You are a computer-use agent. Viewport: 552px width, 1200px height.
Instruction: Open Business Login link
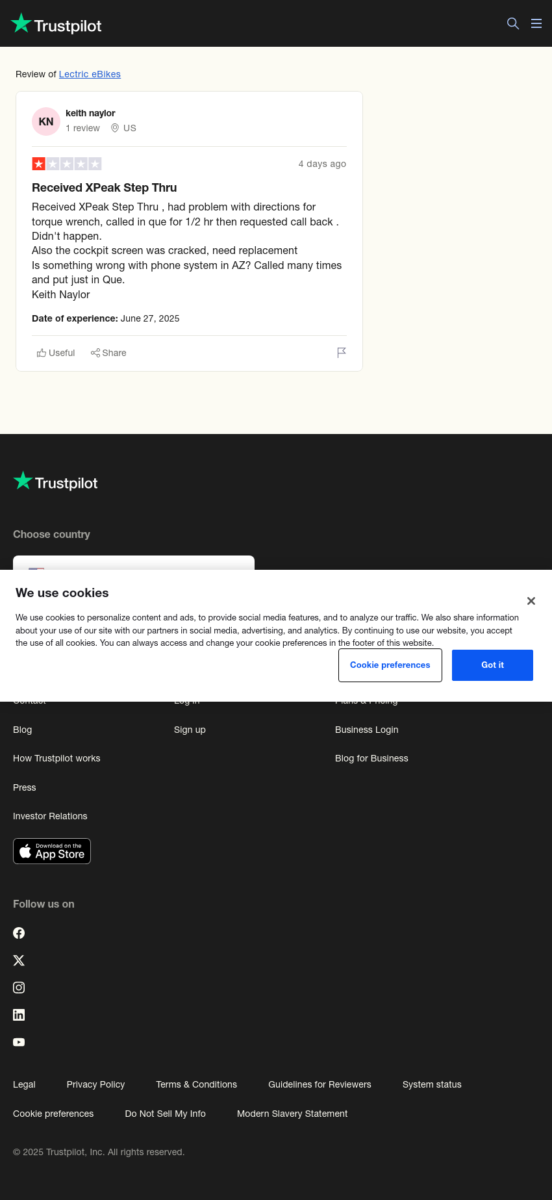click(x=367, y=730)
